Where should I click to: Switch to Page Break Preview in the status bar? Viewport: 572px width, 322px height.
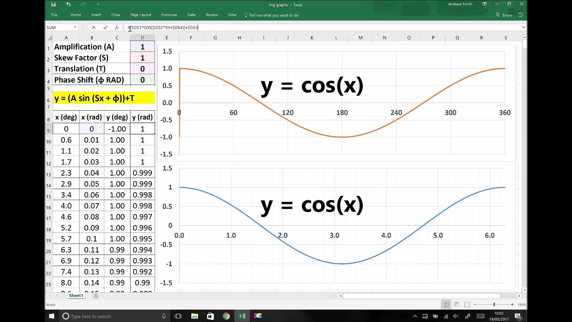[466, 305]
